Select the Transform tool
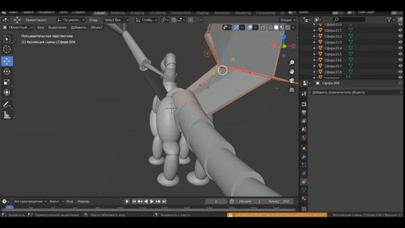This screenshot has height=228, width=405. tap(7, 92)
